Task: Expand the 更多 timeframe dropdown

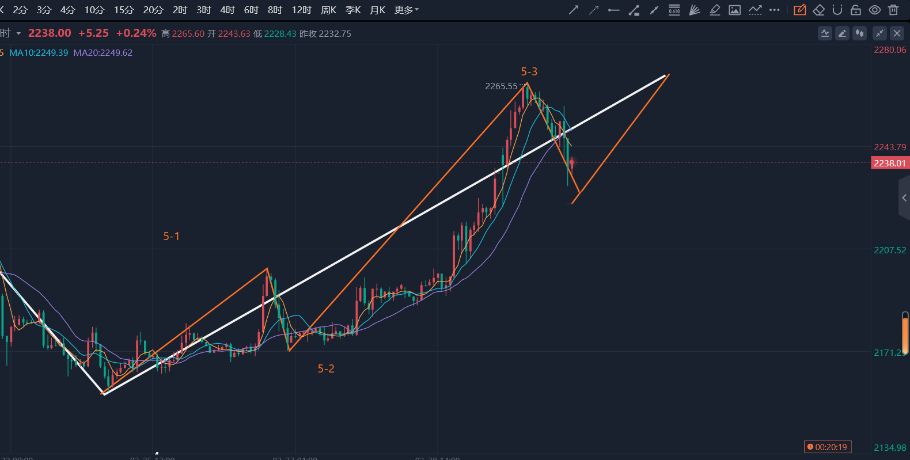Action: pos(407,10)
